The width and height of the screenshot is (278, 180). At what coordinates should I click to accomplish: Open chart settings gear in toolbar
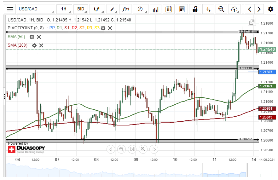click(270, 9)
